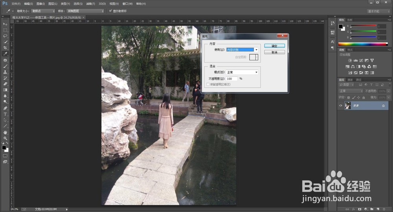Select the Hand tool
Viewport: 393px width, 212px height.
tap(5, 132)
